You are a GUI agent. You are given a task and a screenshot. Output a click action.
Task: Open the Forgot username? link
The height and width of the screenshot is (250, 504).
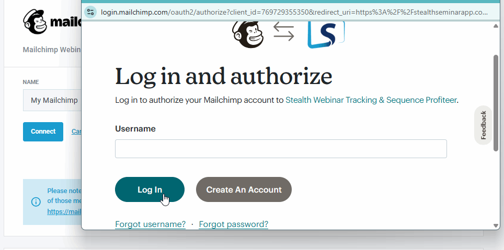click(x=151, y=224)
